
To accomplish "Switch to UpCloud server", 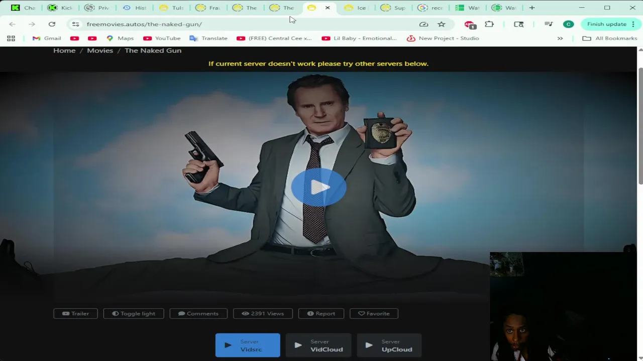I will (x=389, y=345).
